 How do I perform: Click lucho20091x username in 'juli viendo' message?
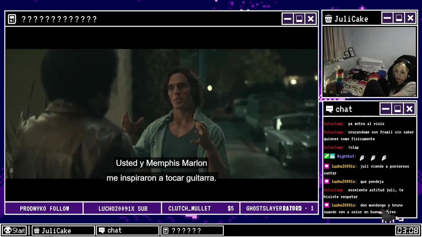coord(344,166)
